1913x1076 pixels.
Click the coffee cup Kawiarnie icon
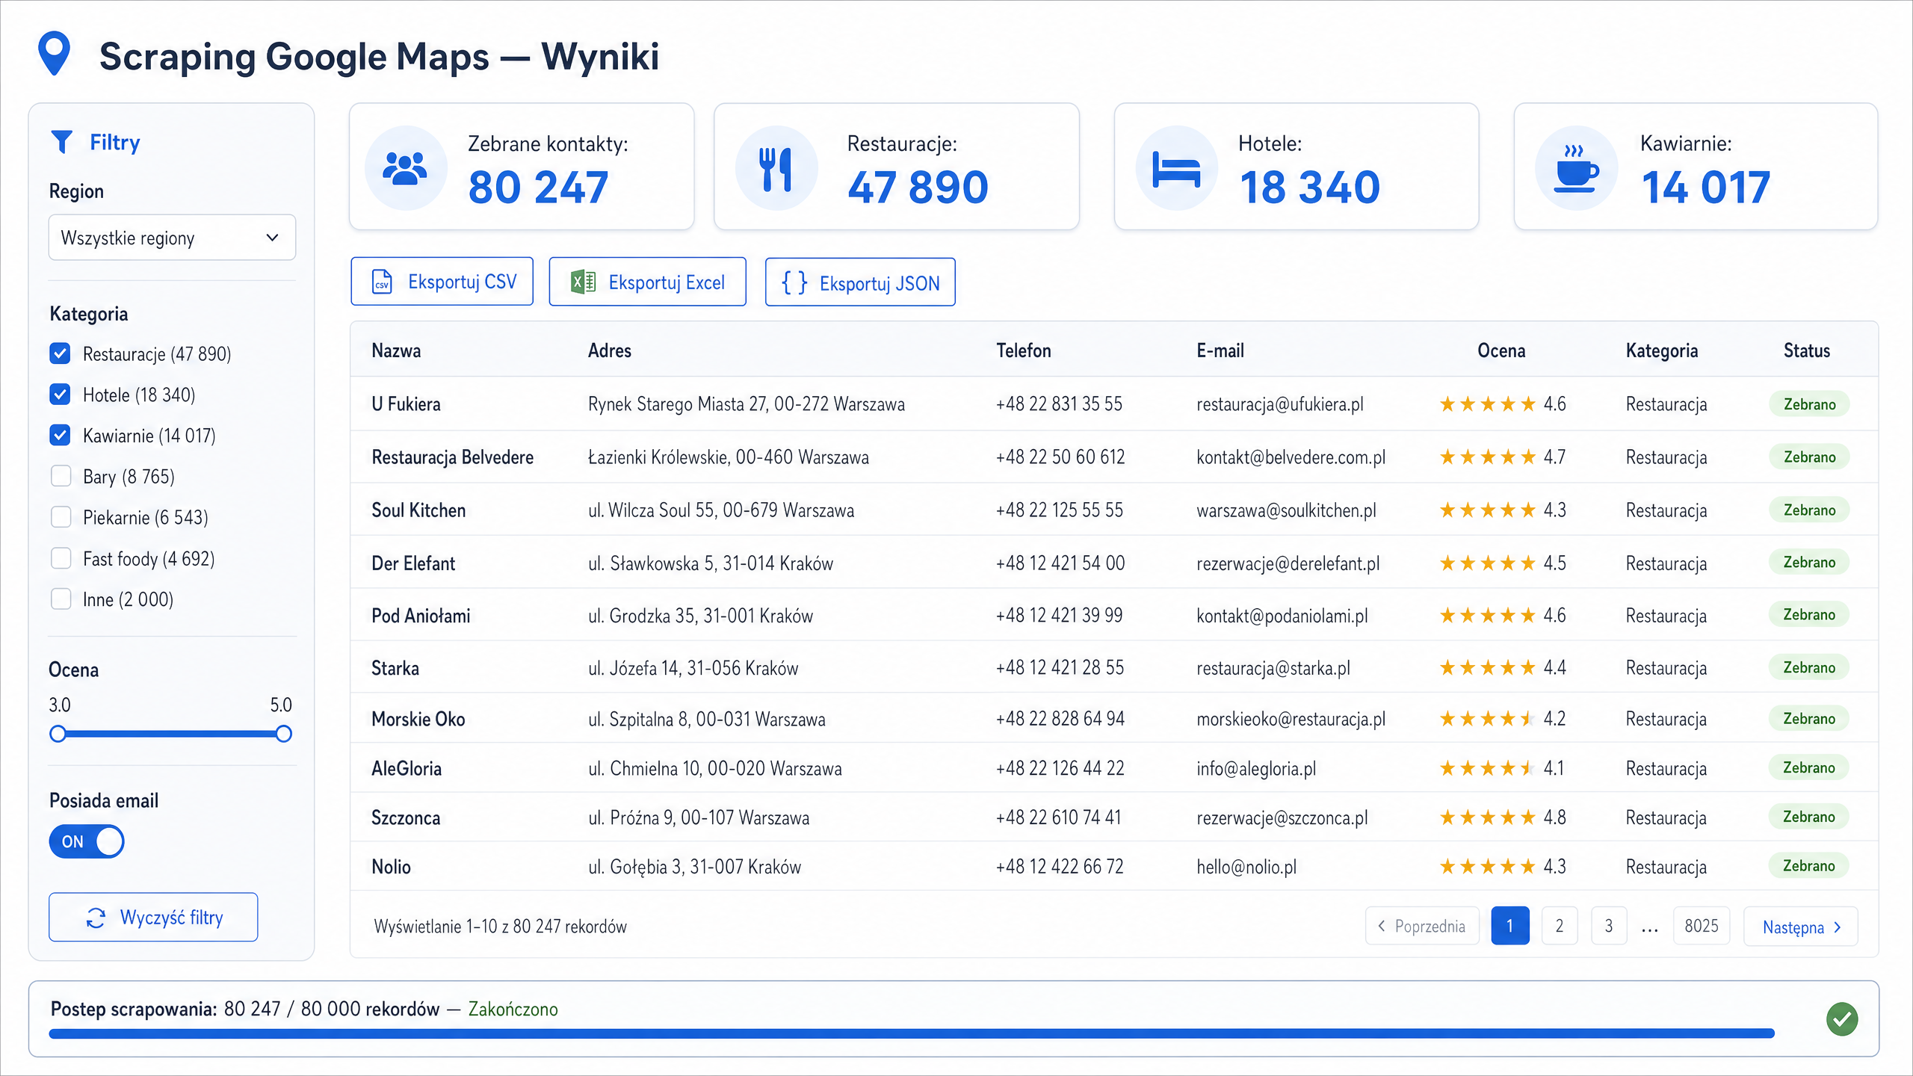1576,168
